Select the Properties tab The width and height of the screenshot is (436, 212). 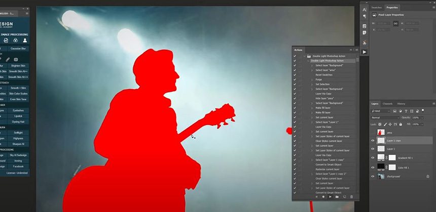[x=392, y=8]
